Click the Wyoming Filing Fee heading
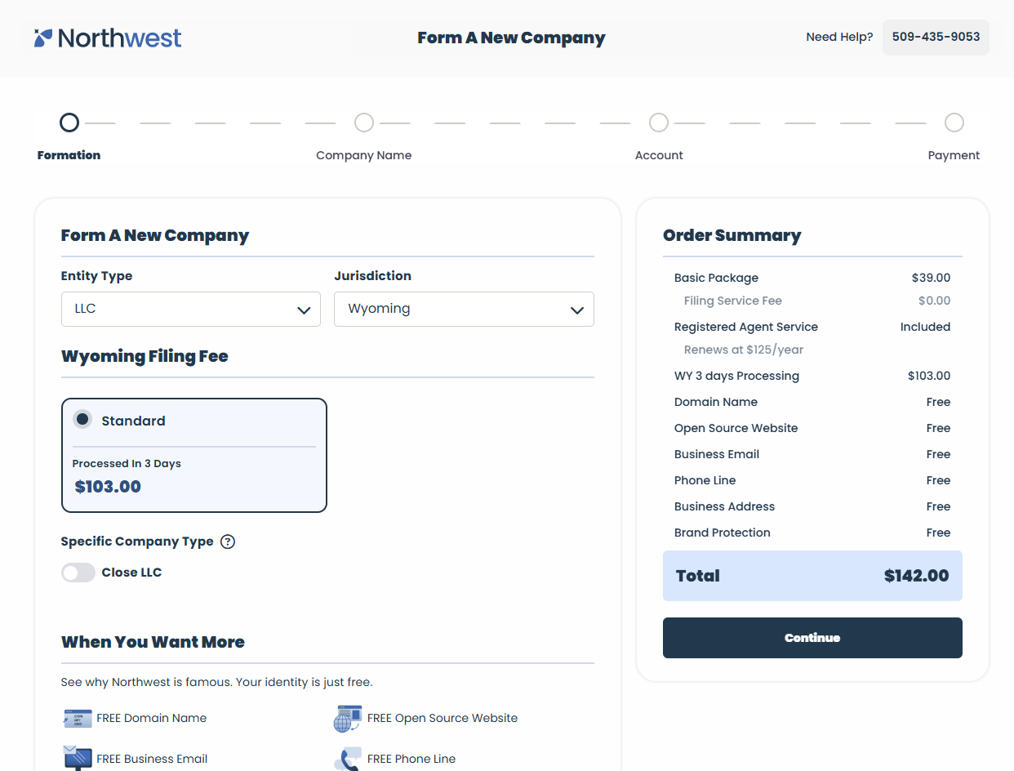 [145, 356]
